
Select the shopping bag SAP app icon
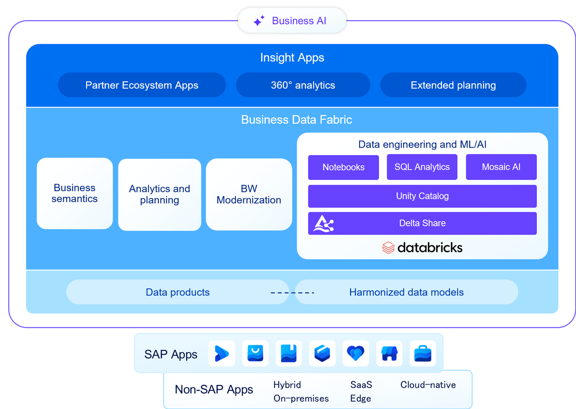tap(255, 354)
